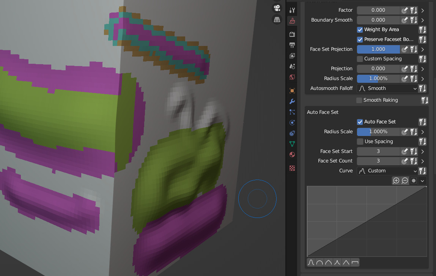The image size is (436, 276).
Task: Click pen pressure icon on Boundary Smooth row
Action: coord(405,20)
